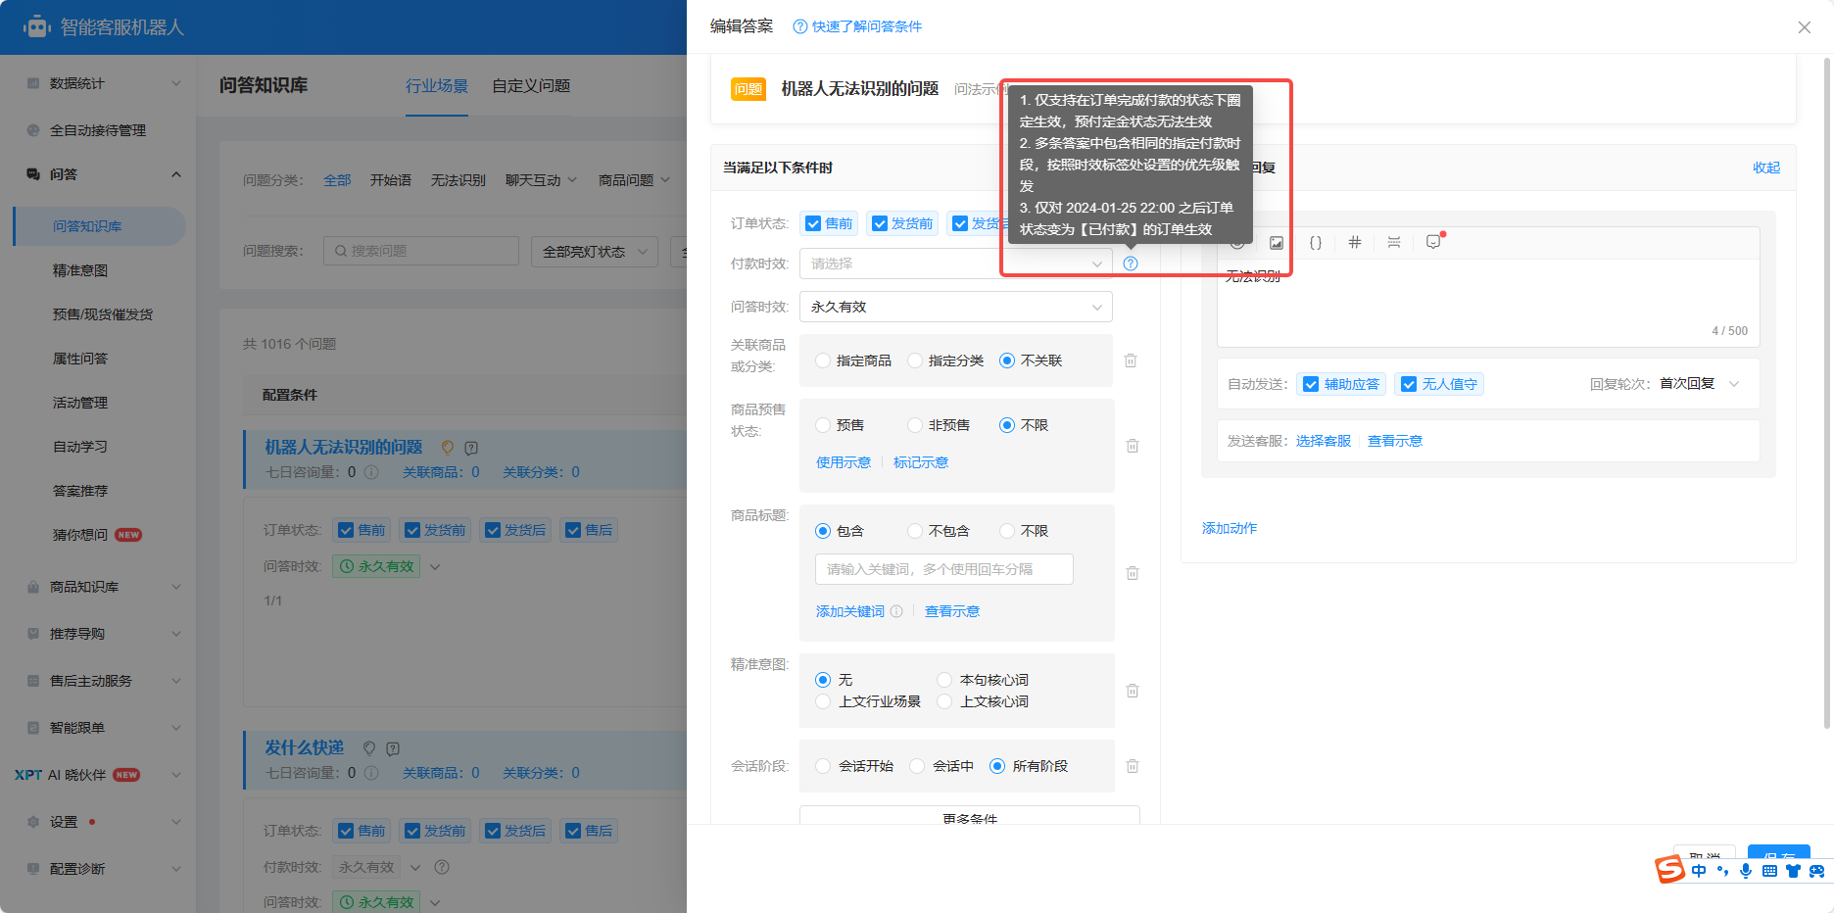The image size is (1834, 913).
Task: Open 全自动接待管理 in the sidebar
Action: 98,130
